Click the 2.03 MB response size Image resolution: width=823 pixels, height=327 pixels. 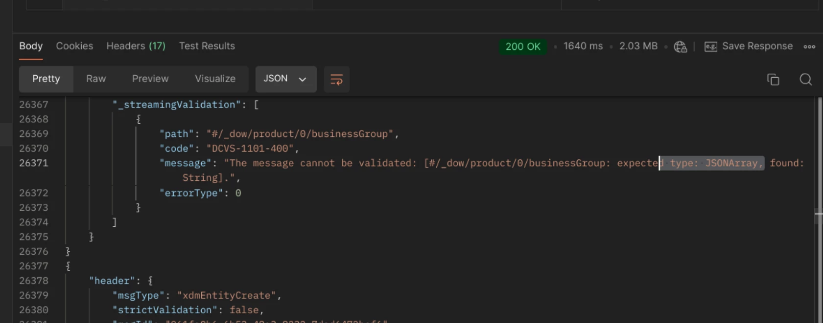click(638, 46)
